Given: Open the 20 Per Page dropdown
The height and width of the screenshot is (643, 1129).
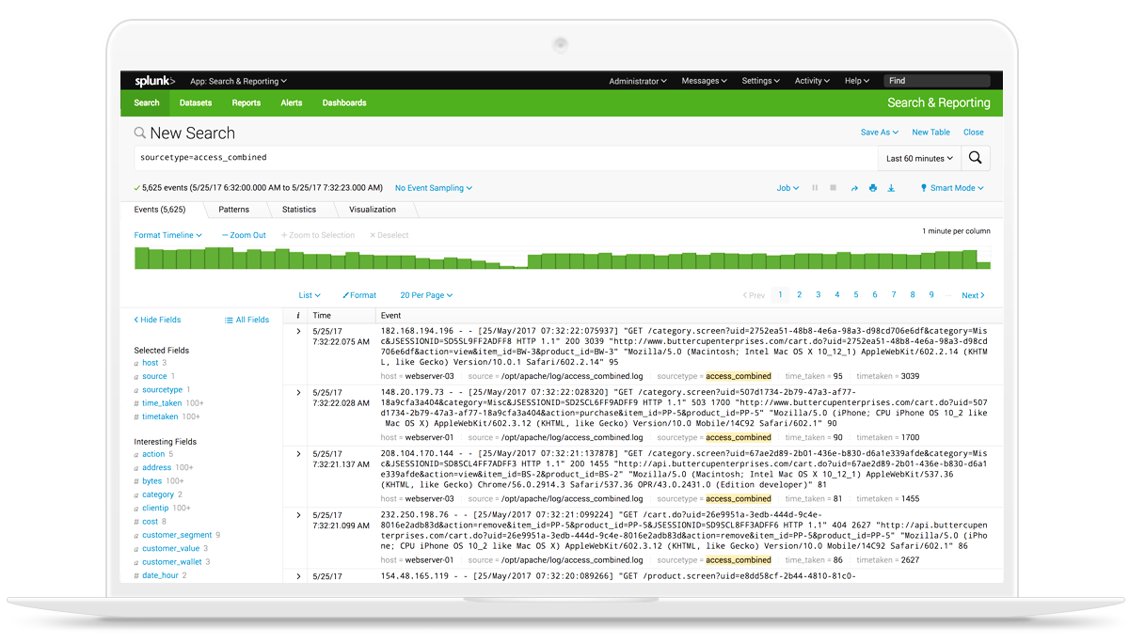Looking at the screenshot, I should pos(426,294).
